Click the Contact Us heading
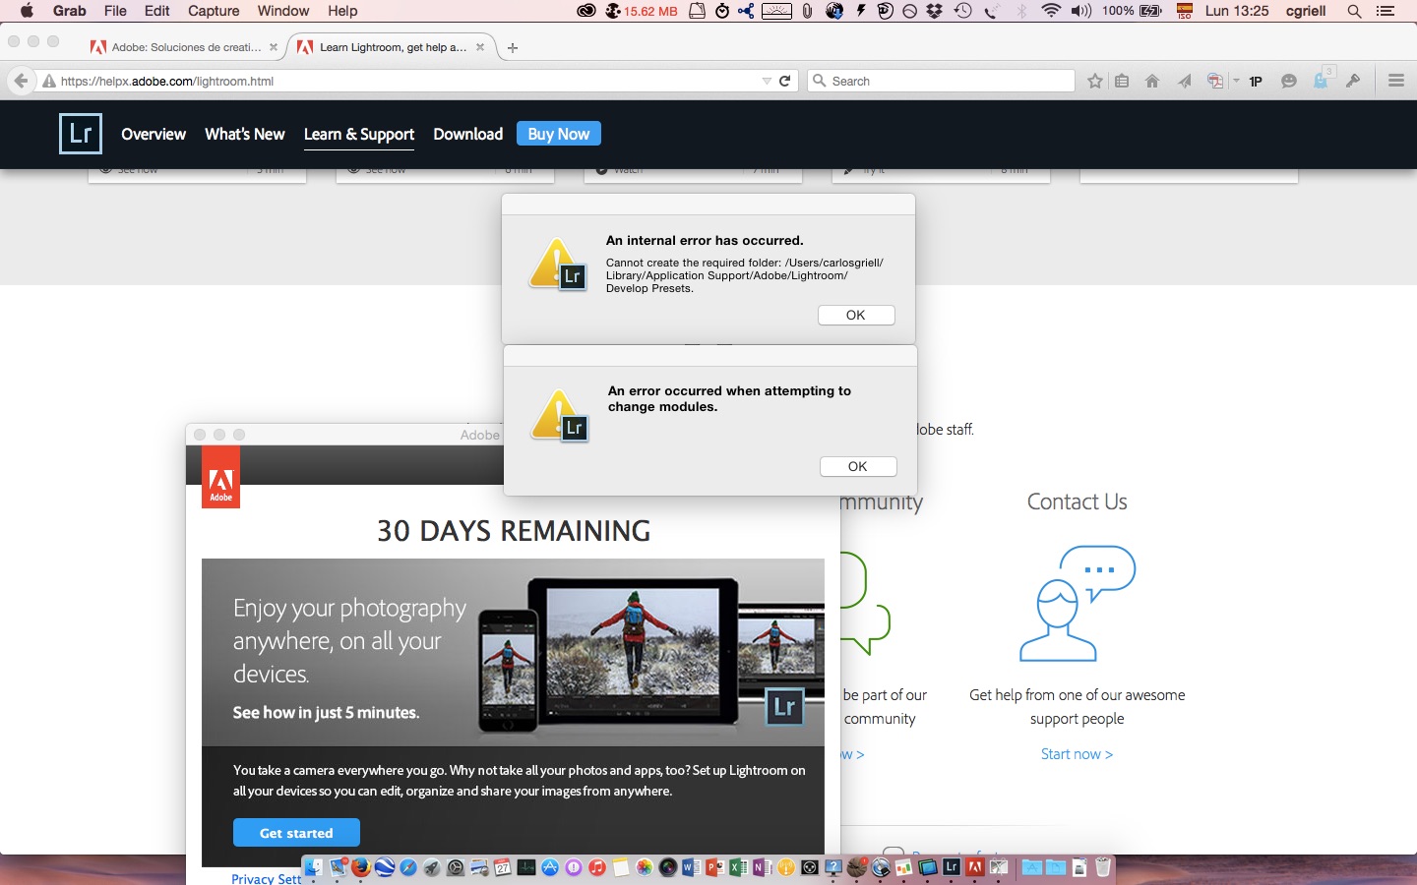Viewport: 1417px width, 885px height. pos(1077,501)
